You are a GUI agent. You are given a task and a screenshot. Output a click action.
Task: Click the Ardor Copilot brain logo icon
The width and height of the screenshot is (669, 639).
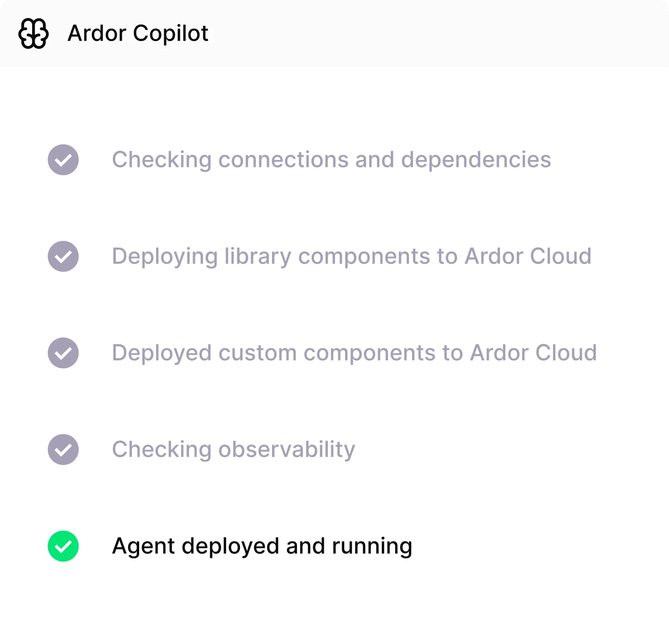[33, 33]
